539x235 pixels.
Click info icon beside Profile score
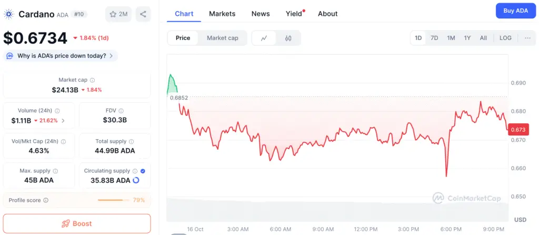pyautogui.click(x=46, y=200)
